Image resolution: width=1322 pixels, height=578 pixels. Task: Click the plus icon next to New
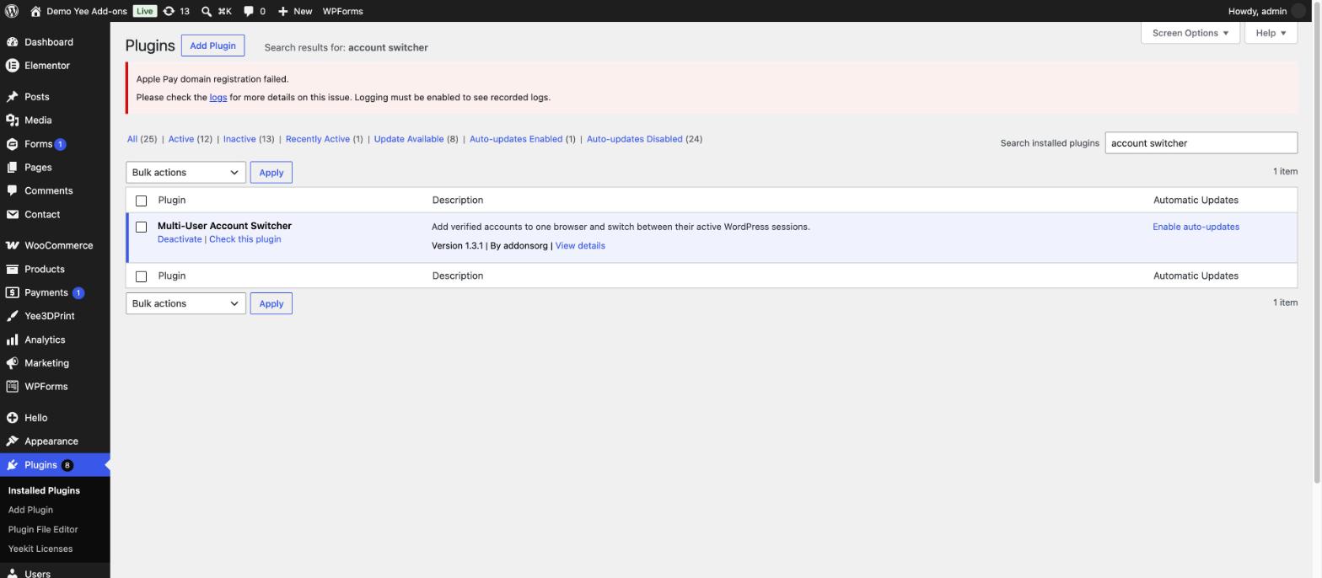(282, 11)
